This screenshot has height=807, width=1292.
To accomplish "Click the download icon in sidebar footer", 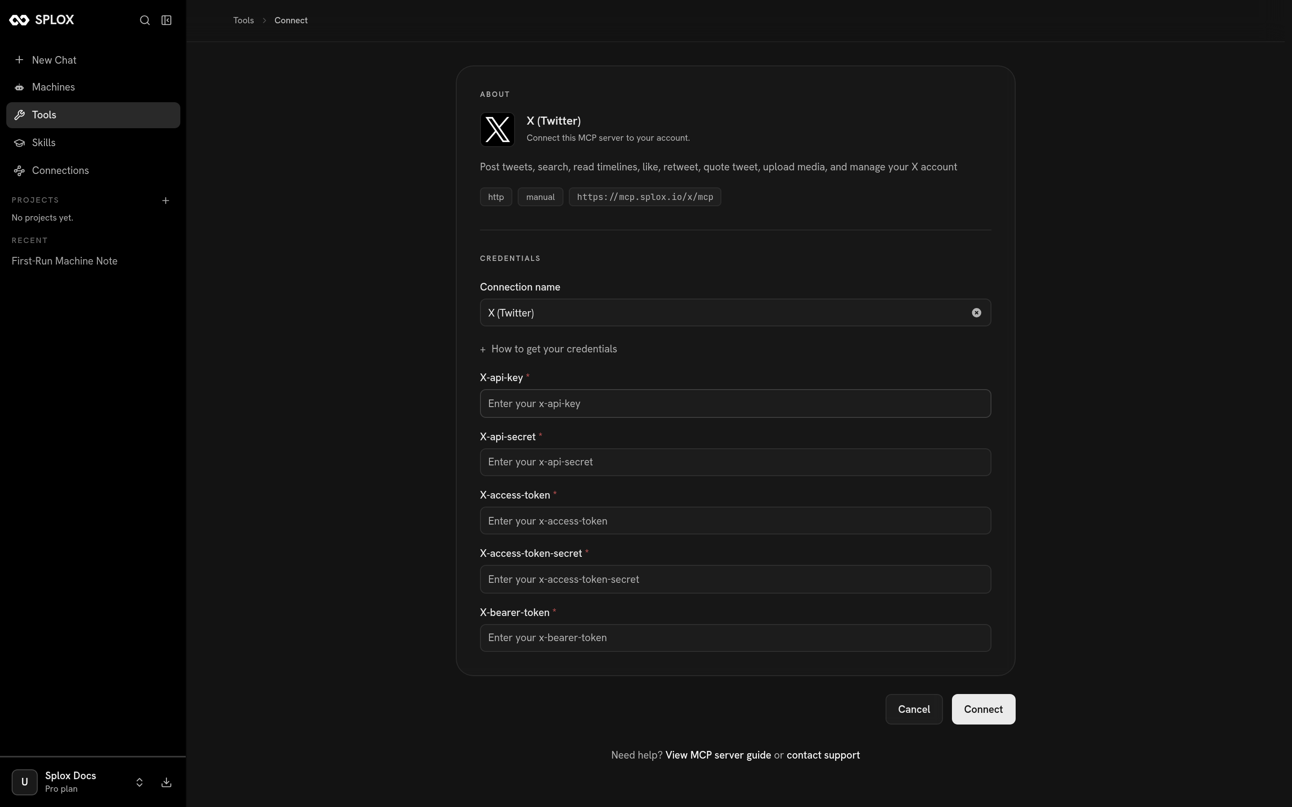I will pos(166,782).
